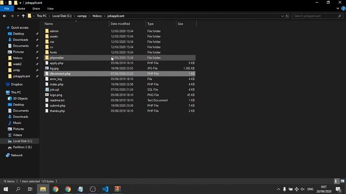Open Dropbox in the sidebar
Screen dimensions: 346x194
point(17,84)
